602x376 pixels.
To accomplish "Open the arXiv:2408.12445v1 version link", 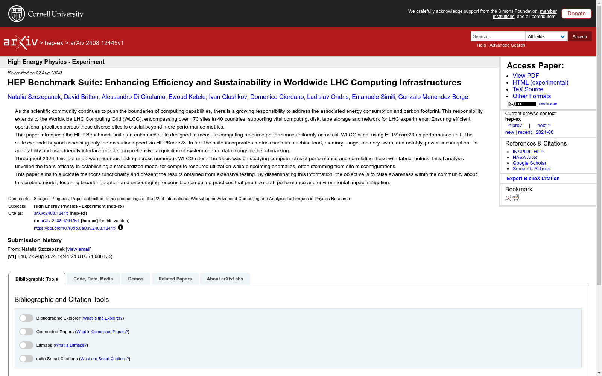I will pyautogui.click(x=60, y=221).
